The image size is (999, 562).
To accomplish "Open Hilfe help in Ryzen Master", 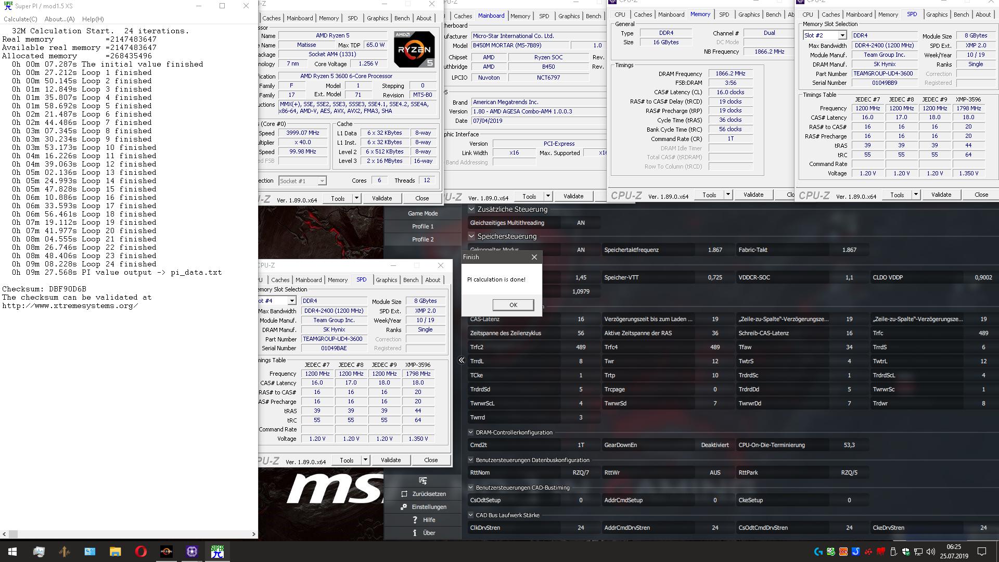I will 423,520.
